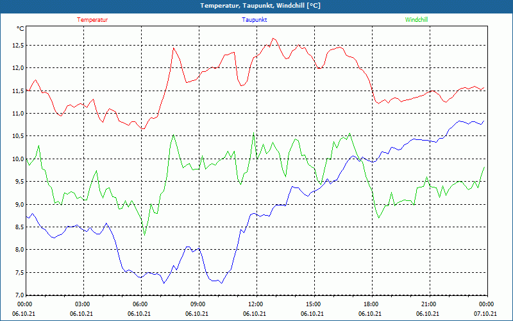Click the red Temperatur legend label
This screenshot has width=513, height=321.
92,20
